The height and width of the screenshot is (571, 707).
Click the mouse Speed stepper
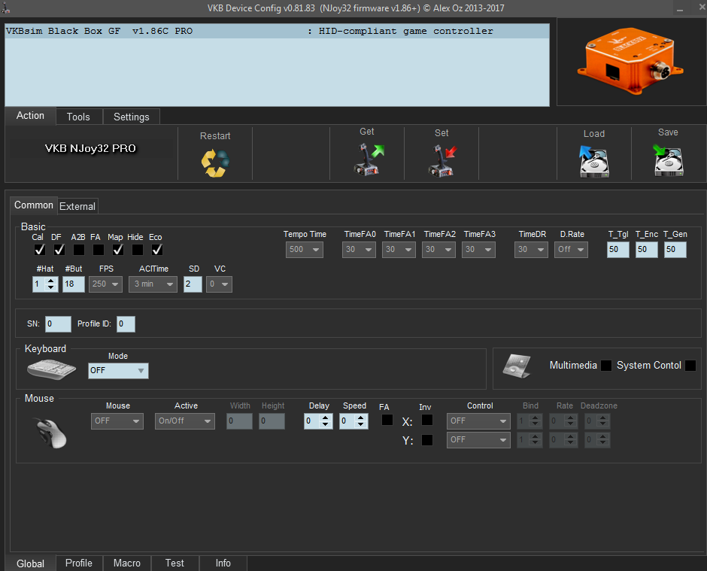[354, 421]
